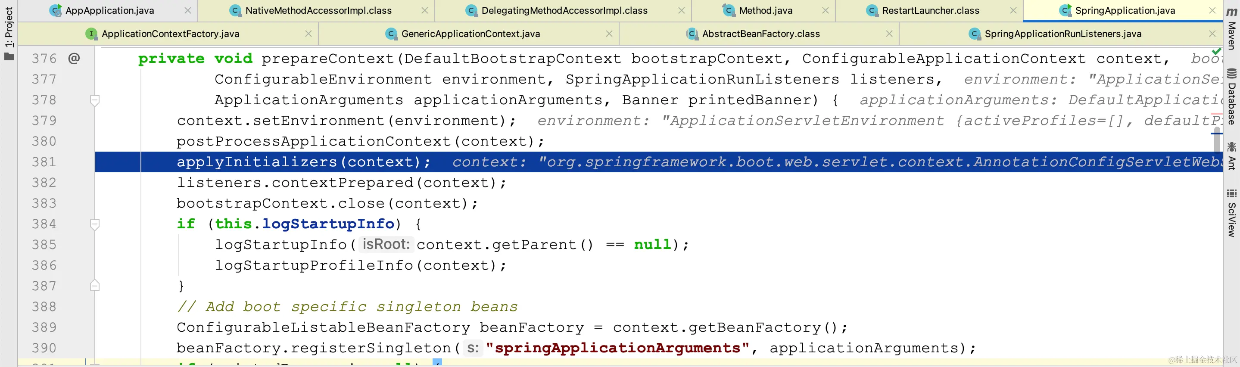Click the logStartupInfo field reference
1240x367 pixels.
pyautogui.click(x=328, y=224)
